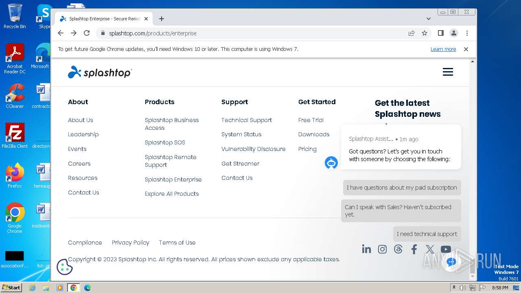Image resolution: width=521 pixels, height=293 pixels.
Task: Share this page icon in address bar
Action: [412, 33]
